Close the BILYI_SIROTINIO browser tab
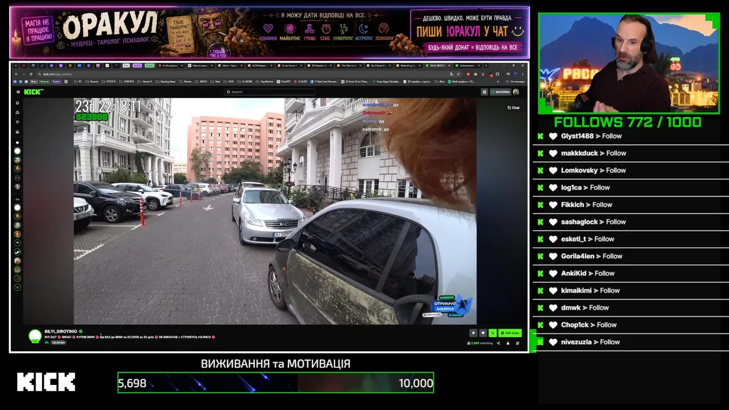729x410 pixels. pos(450,65)
